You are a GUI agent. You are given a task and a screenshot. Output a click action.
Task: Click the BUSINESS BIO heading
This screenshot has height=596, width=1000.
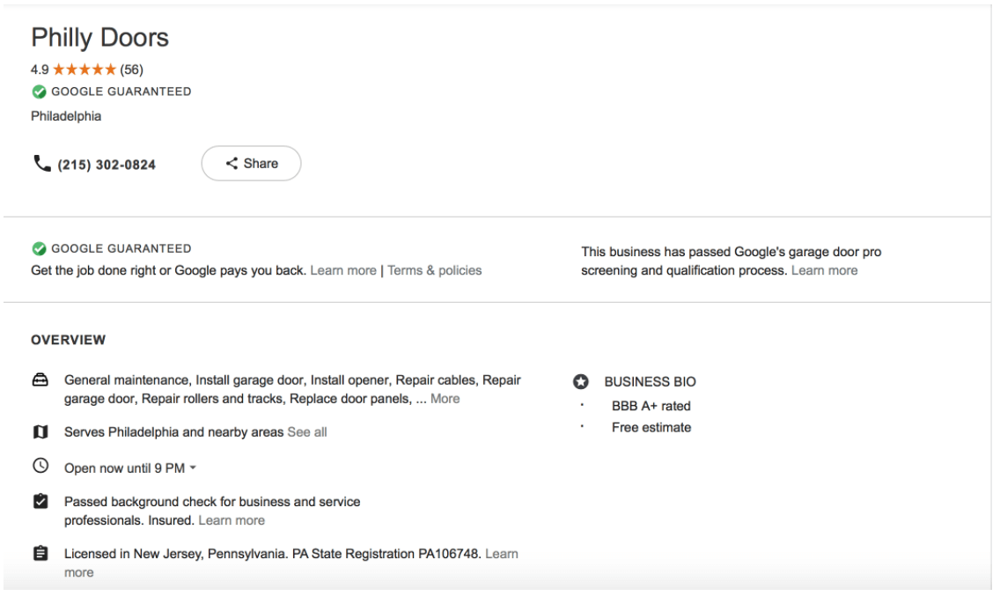(x=650, y=381)
